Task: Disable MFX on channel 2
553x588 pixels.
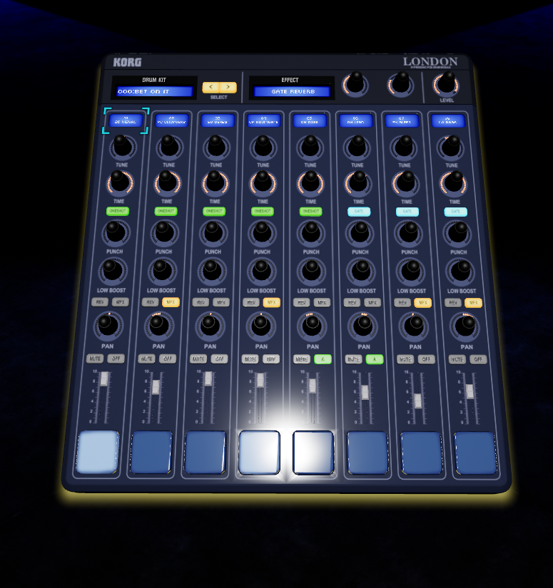Action: [170, 302]
